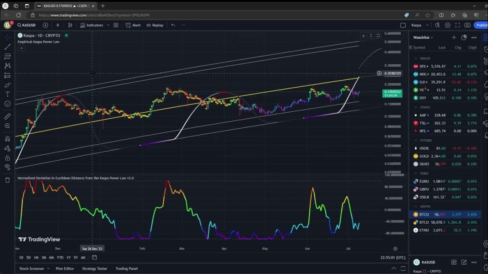Viewport: 488px width, 274px height.
Task: Toggle magnet mode for drawings
Action: (7, 139)
